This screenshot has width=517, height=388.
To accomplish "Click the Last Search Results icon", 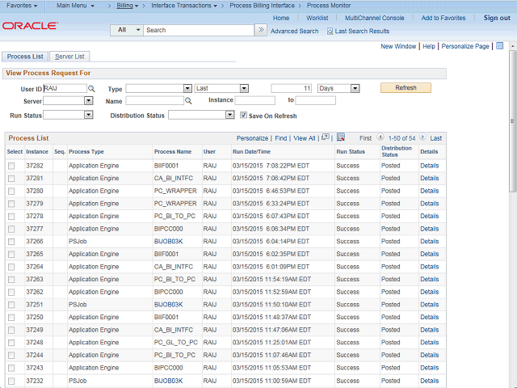I will (330, 31).
